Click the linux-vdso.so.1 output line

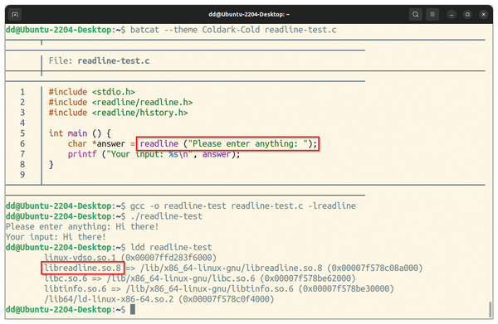pyautogui.click(x=130, y=258)
